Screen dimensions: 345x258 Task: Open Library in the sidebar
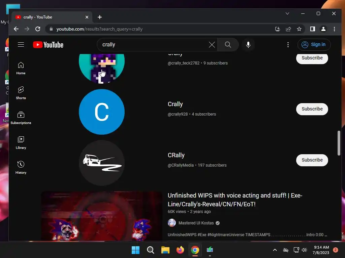(21, 143)
